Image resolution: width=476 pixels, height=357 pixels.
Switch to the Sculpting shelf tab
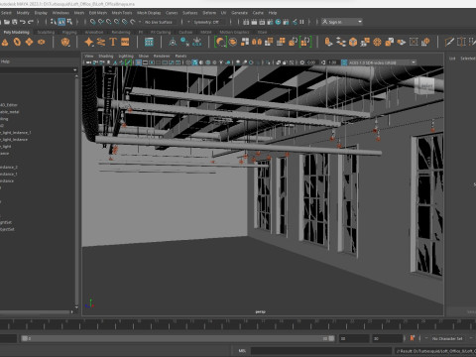tap(46, 32)
